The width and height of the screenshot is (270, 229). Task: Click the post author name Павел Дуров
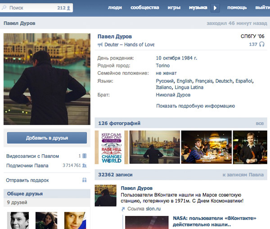[x=136, y=188]
